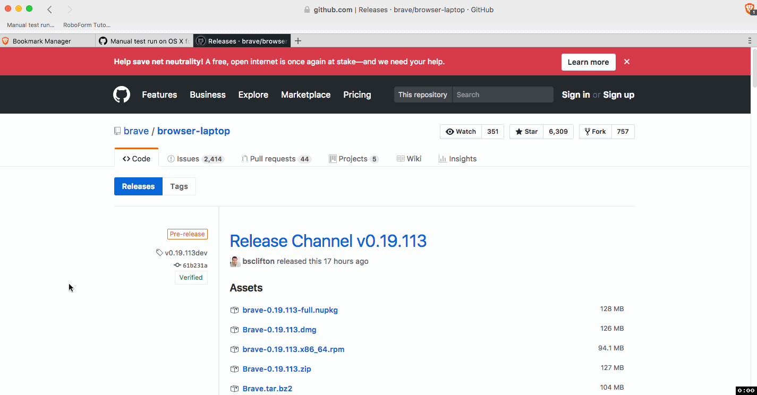
Task: Open the Issues tab
Action: 195,159
